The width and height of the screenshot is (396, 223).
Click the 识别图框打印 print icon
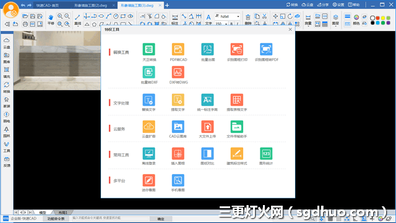tap(236, 49)
